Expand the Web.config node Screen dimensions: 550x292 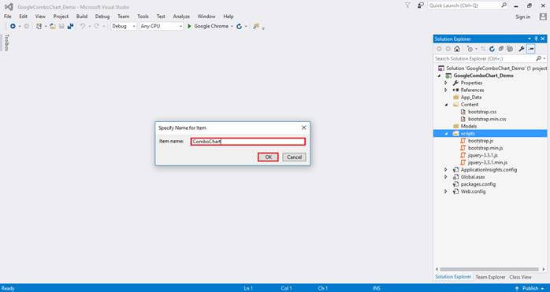[446, 191]
